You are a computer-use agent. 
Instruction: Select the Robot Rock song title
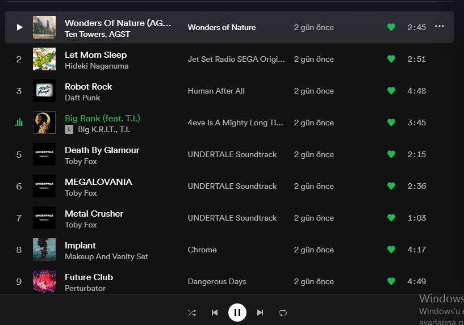point(88,87)
